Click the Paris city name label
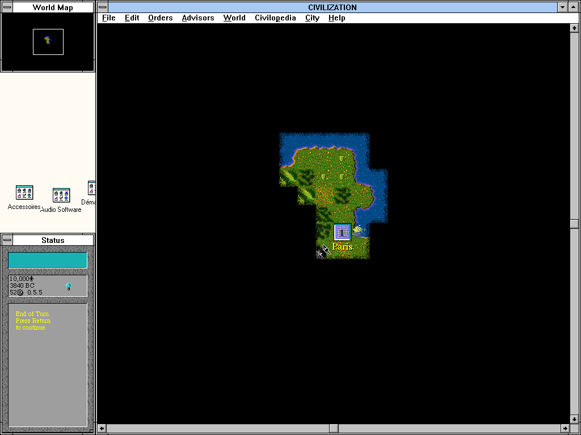The width and height of the screenshot is (581, 435). (x=342, y=246)
